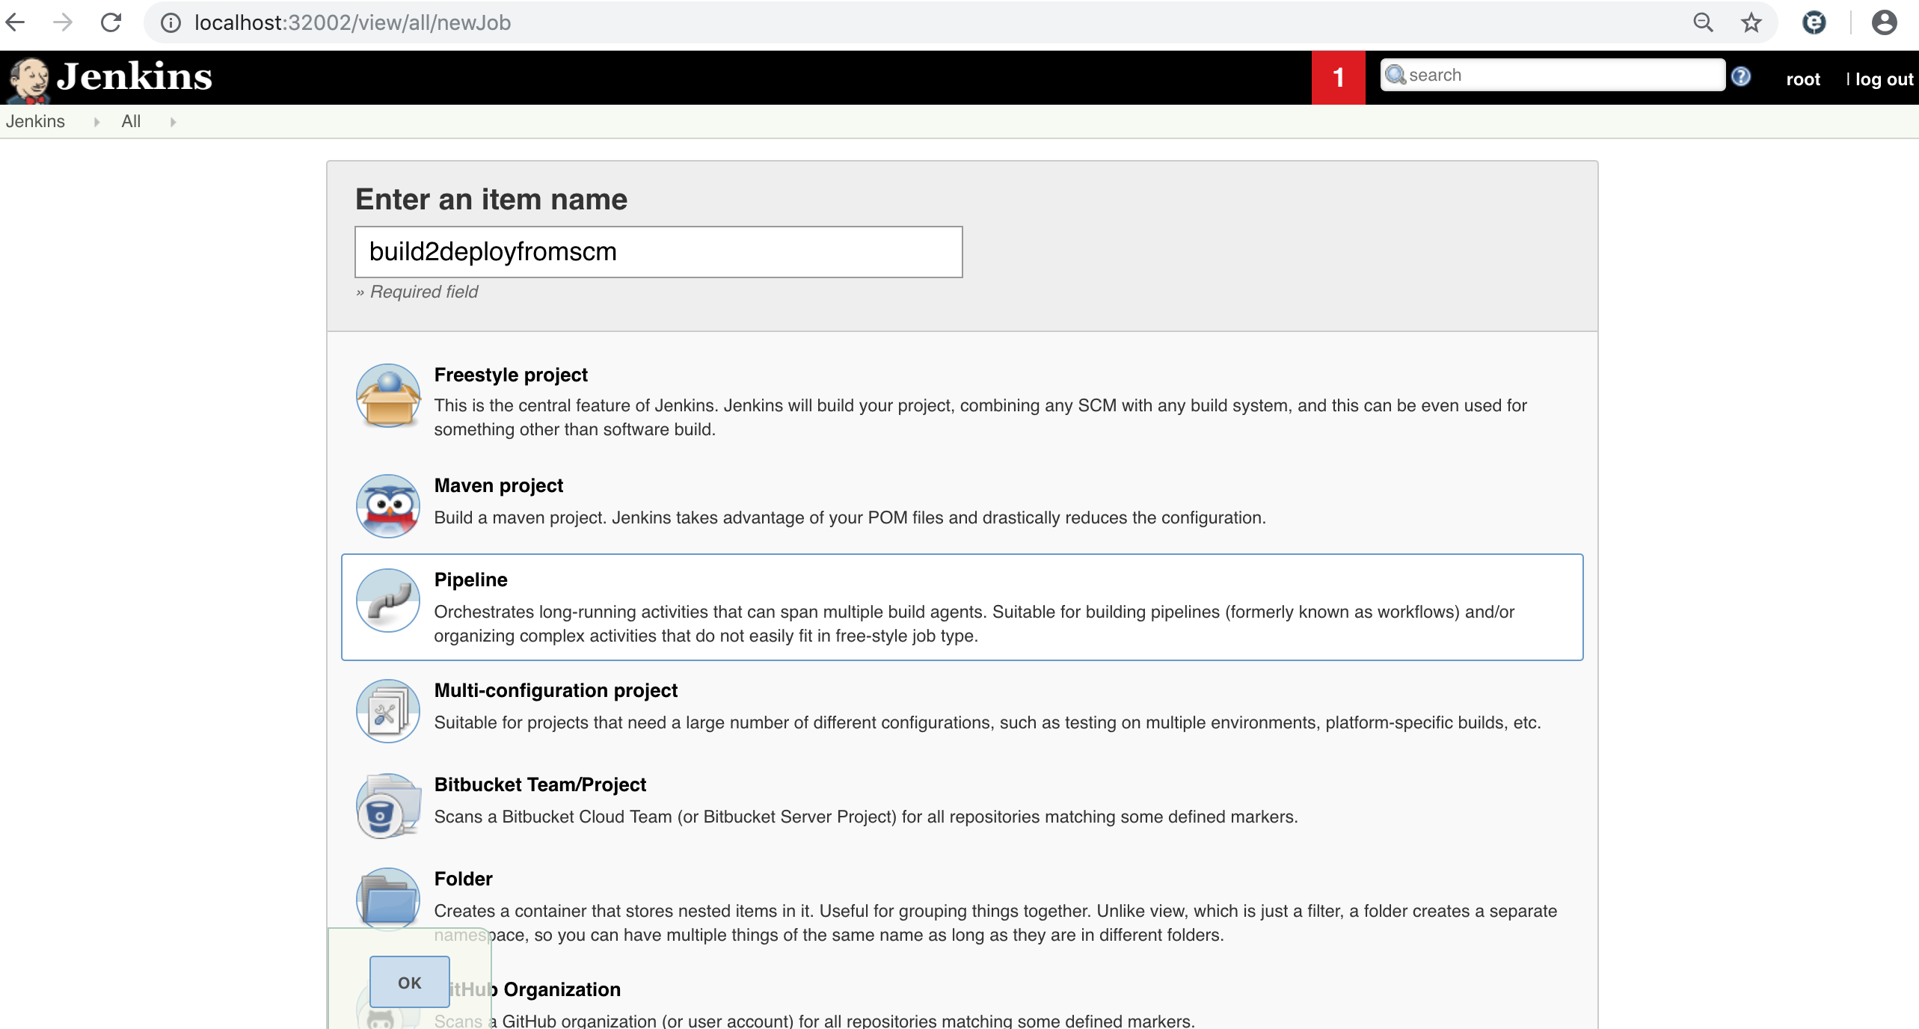Go to the Jenkins breadcrumb home

pyautogui.click(x=35, y=122)
